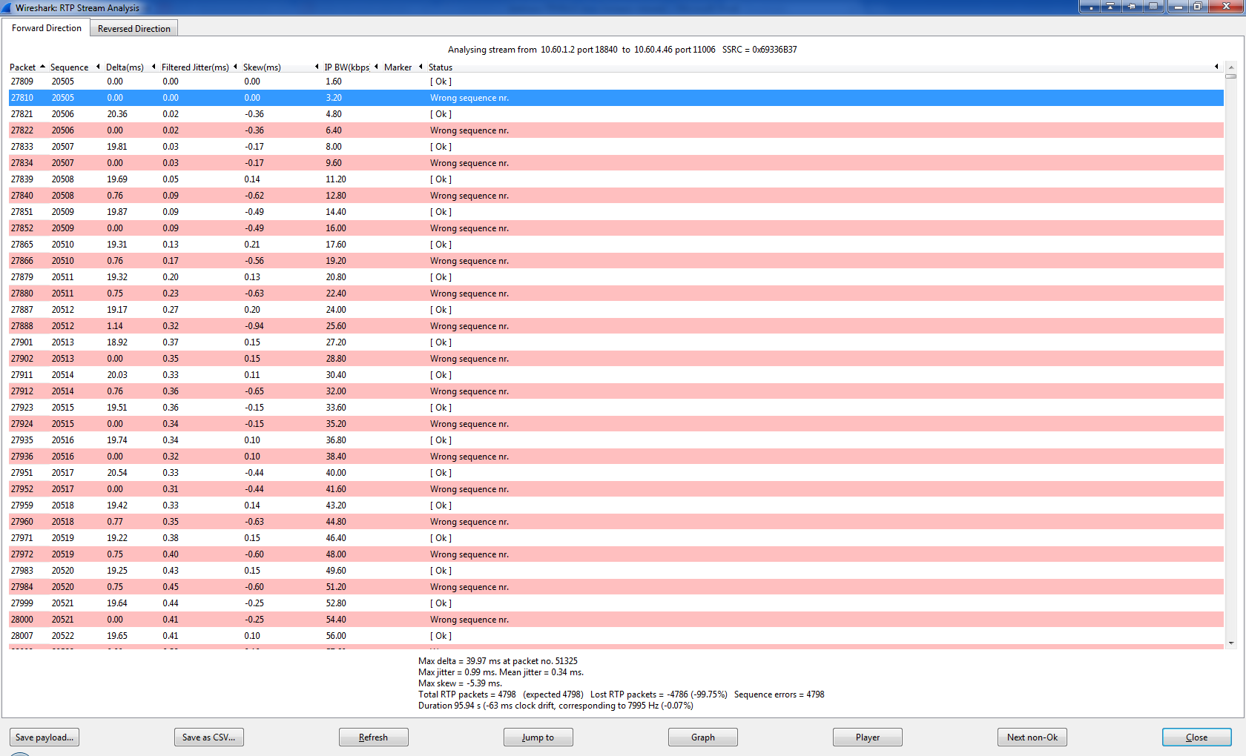The height and width of the screenshot is (756, 1246).
Task: Sort by the Filtered Jitter(ms) column header
Action: (195, 67)
